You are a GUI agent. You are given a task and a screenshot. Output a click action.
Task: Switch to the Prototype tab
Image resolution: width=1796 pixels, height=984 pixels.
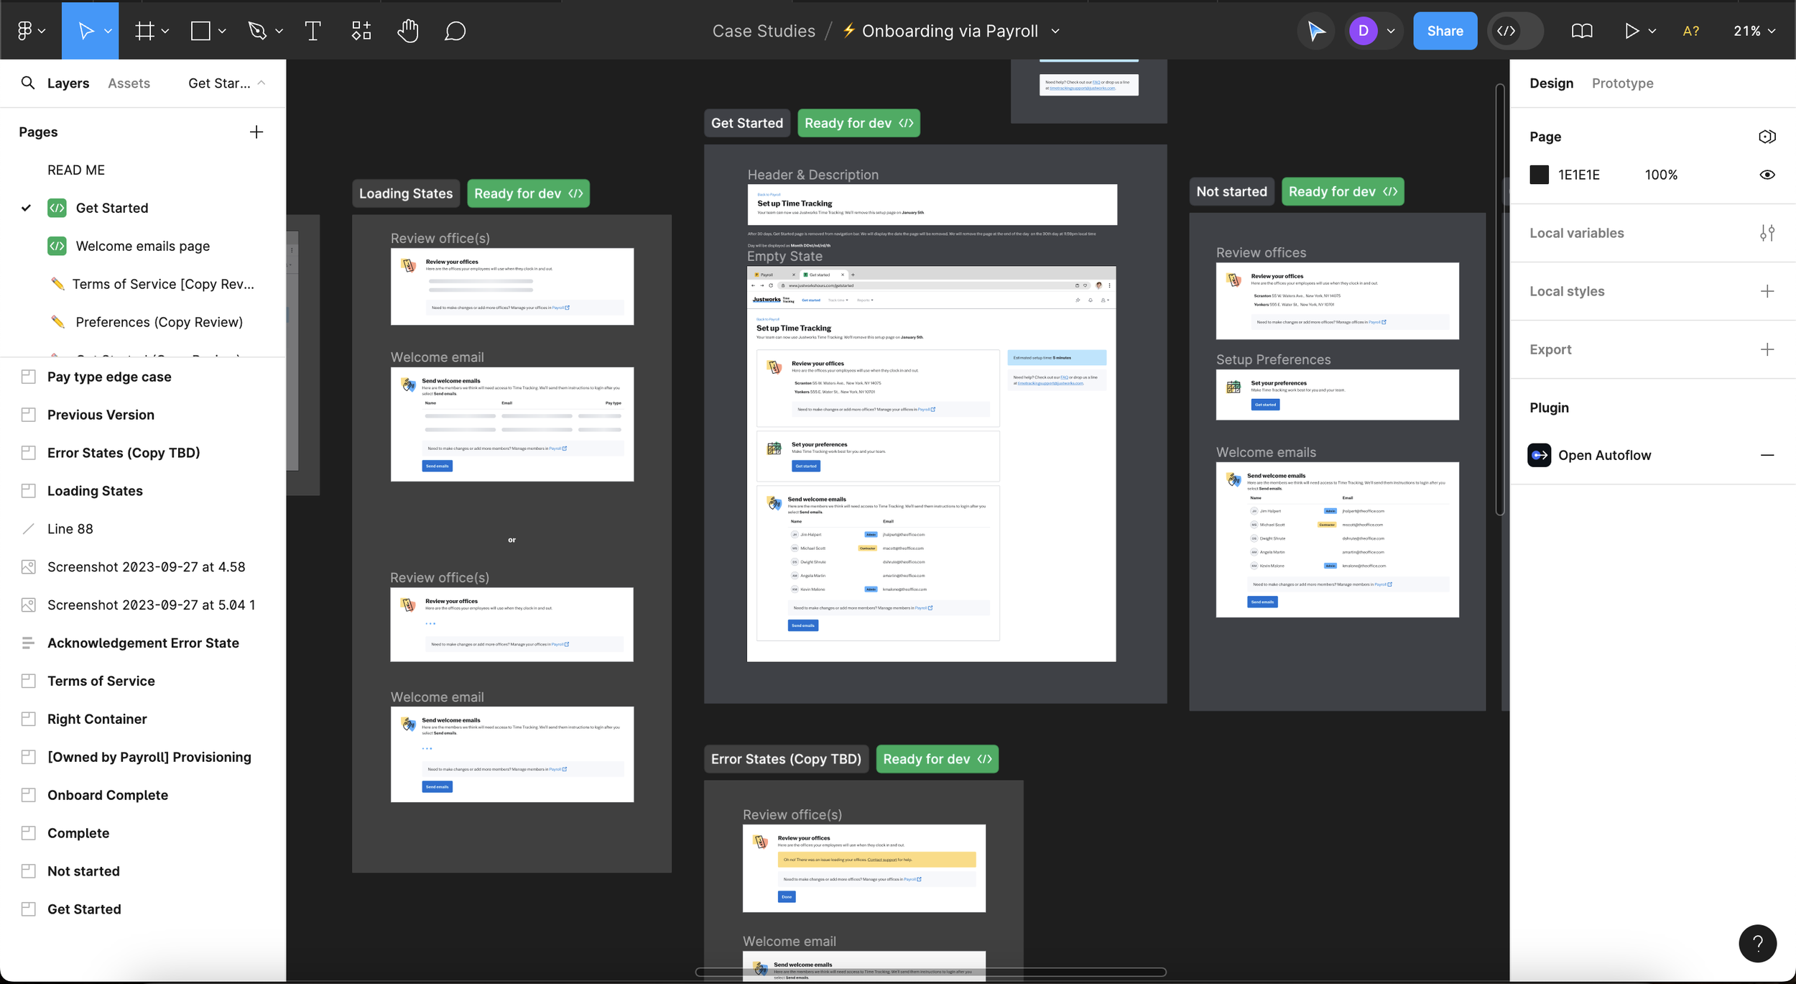(x=1622, y=83)
